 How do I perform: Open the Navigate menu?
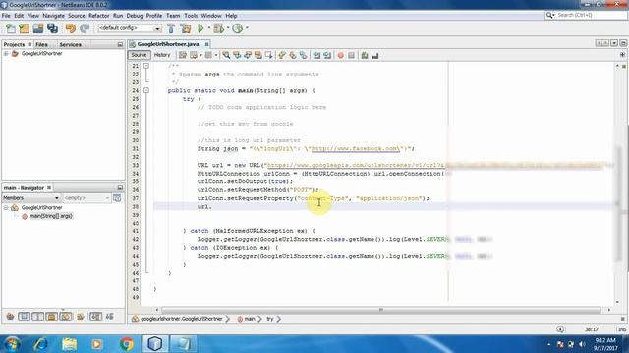(53, 16)
